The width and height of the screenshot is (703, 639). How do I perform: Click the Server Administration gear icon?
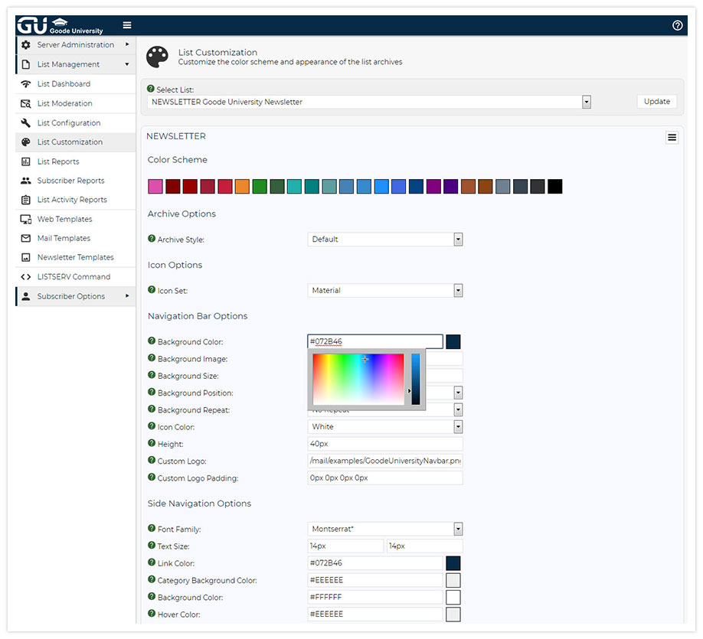(26, 45)
